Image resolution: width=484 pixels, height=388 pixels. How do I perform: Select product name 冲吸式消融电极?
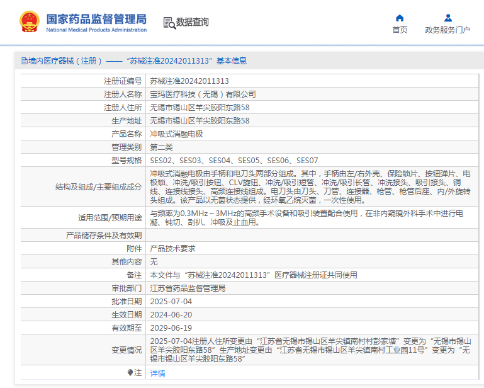point(176,134)
